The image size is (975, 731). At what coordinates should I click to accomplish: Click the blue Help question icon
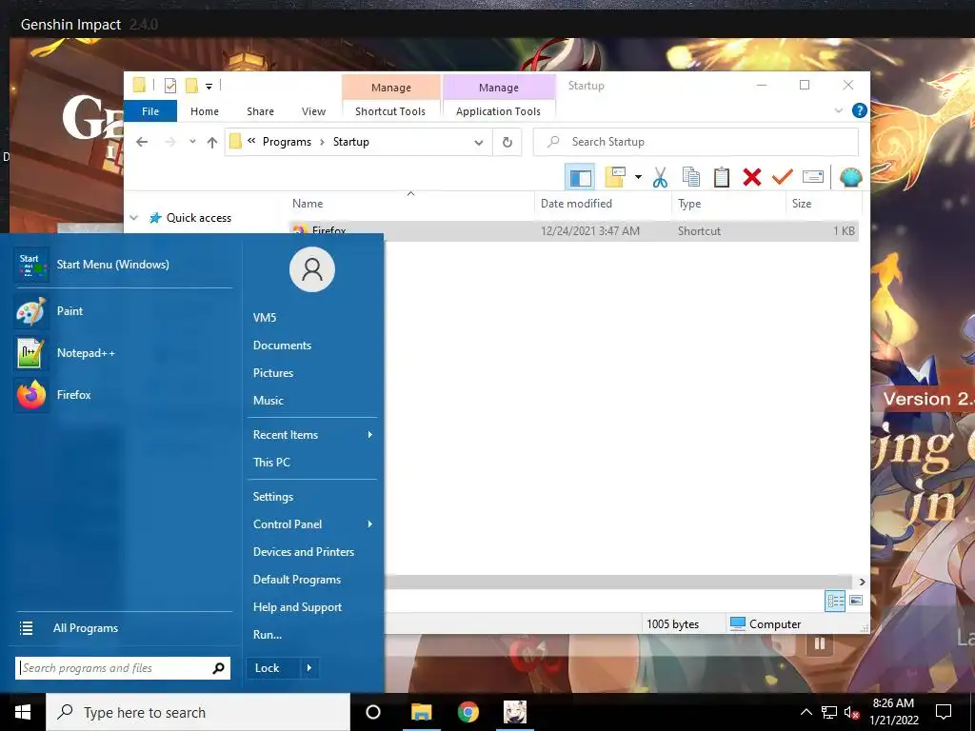pos(860,110)
